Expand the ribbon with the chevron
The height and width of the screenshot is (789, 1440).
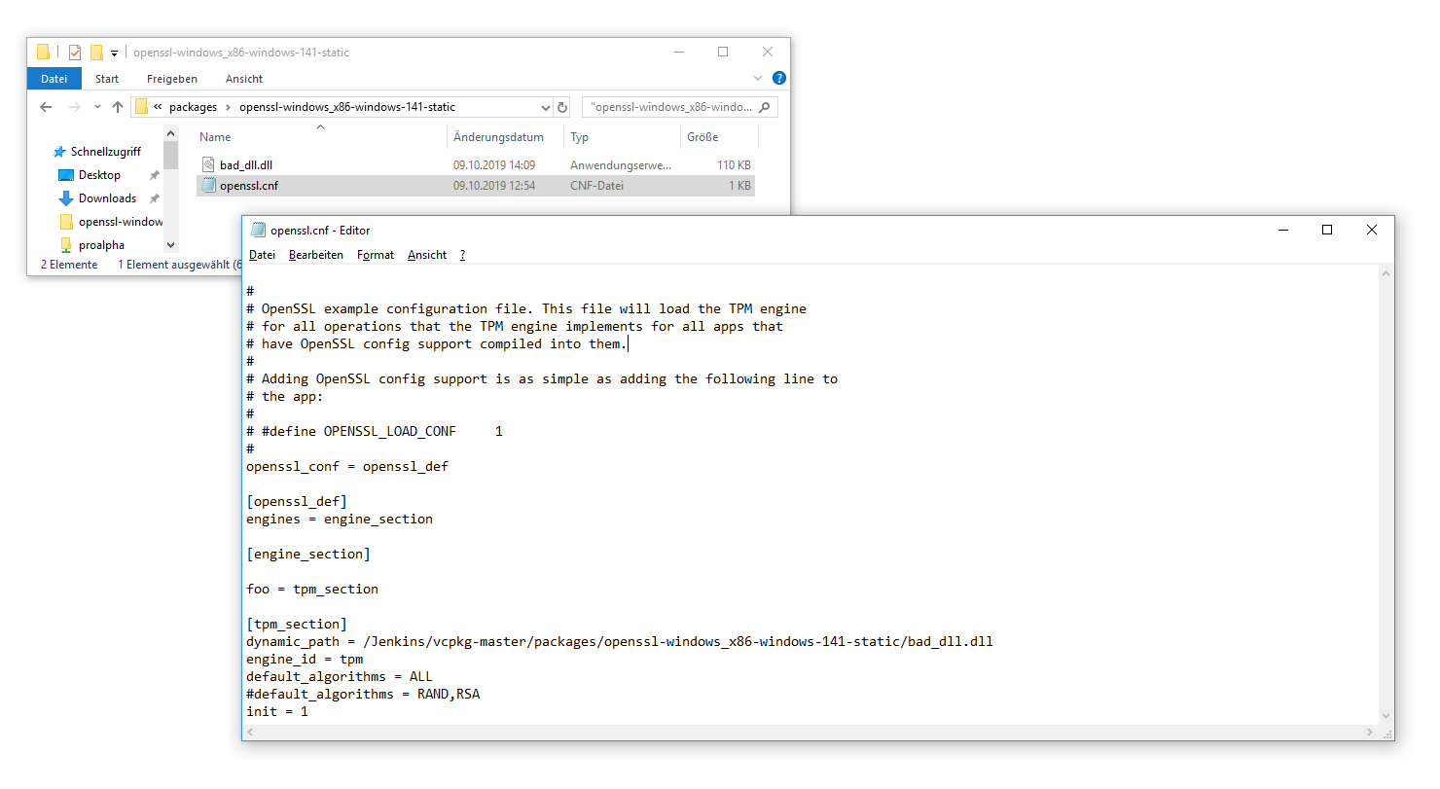pyautogui.click(x=758, y=78)
